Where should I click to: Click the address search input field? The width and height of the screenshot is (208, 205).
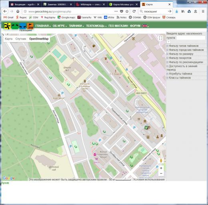[191, 38]
